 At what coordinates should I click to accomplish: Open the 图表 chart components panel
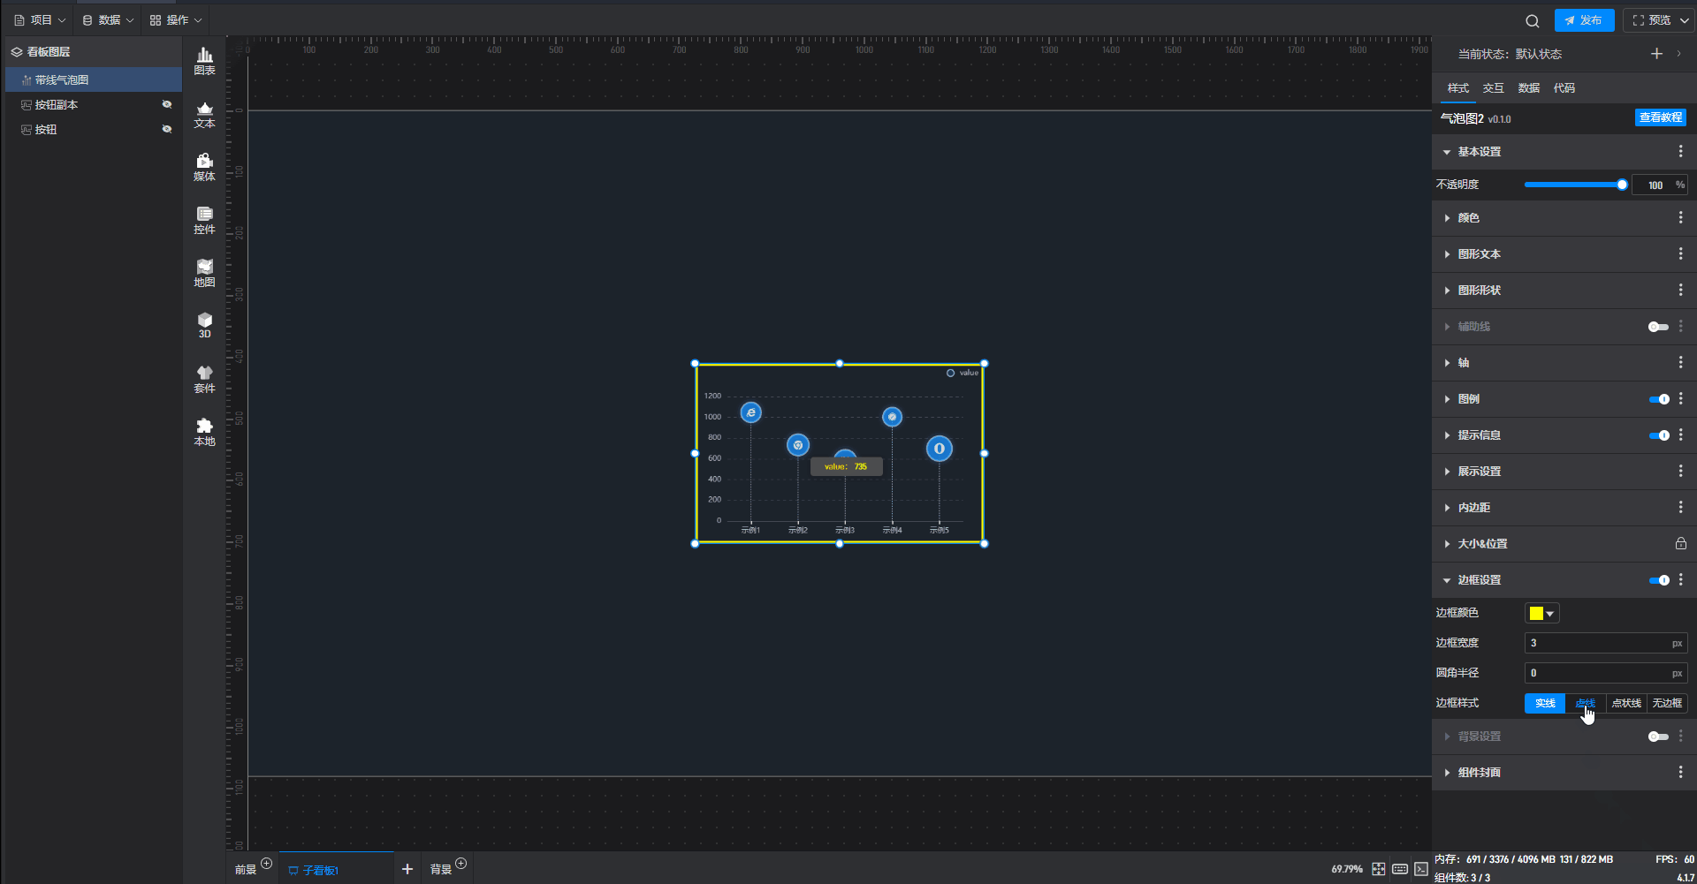[204, 61]
